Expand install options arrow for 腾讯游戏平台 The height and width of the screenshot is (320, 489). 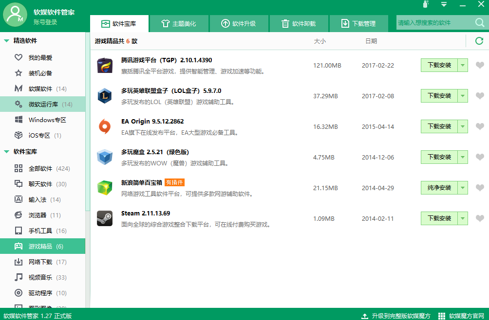[x=463, y=65]
